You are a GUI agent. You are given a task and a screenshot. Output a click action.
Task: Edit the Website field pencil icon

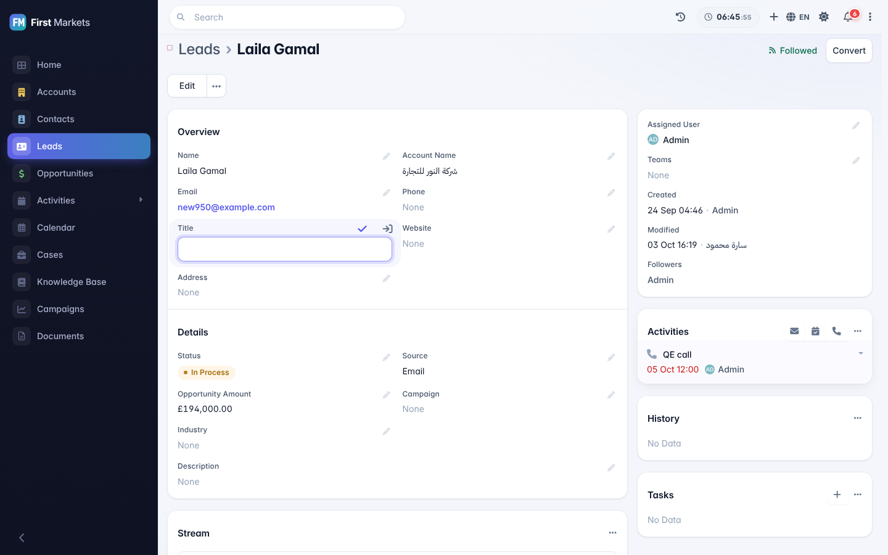coord(611,229)
